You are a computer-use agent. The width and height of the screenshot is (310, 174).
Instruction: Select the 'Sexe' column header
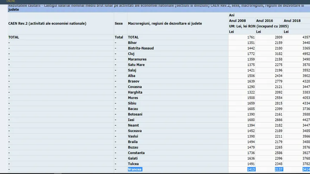pyautogui.click(x=119, y=24)
